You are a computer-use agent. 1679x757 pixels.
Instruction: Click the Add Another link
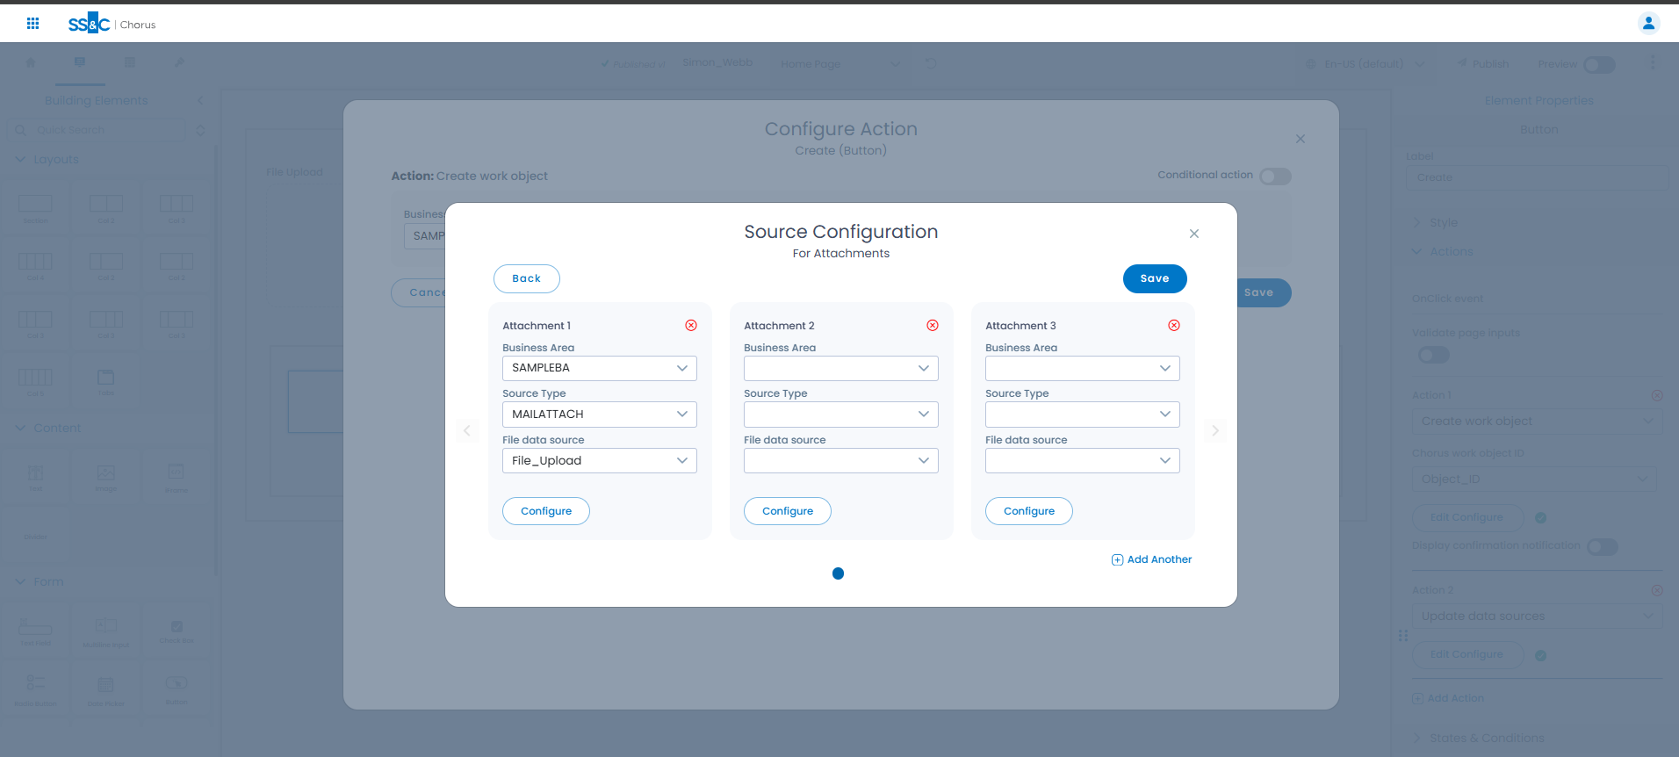(x=1152, y=559)
